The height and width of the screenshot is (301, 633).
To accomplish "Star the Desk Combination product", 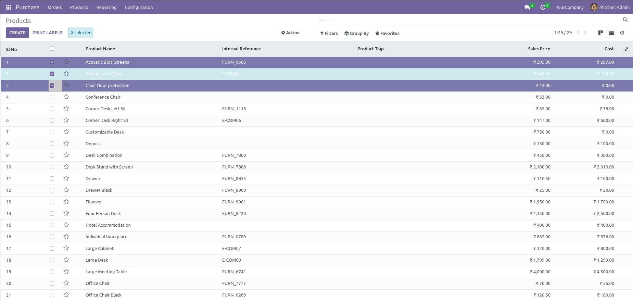I will point(66,155).
